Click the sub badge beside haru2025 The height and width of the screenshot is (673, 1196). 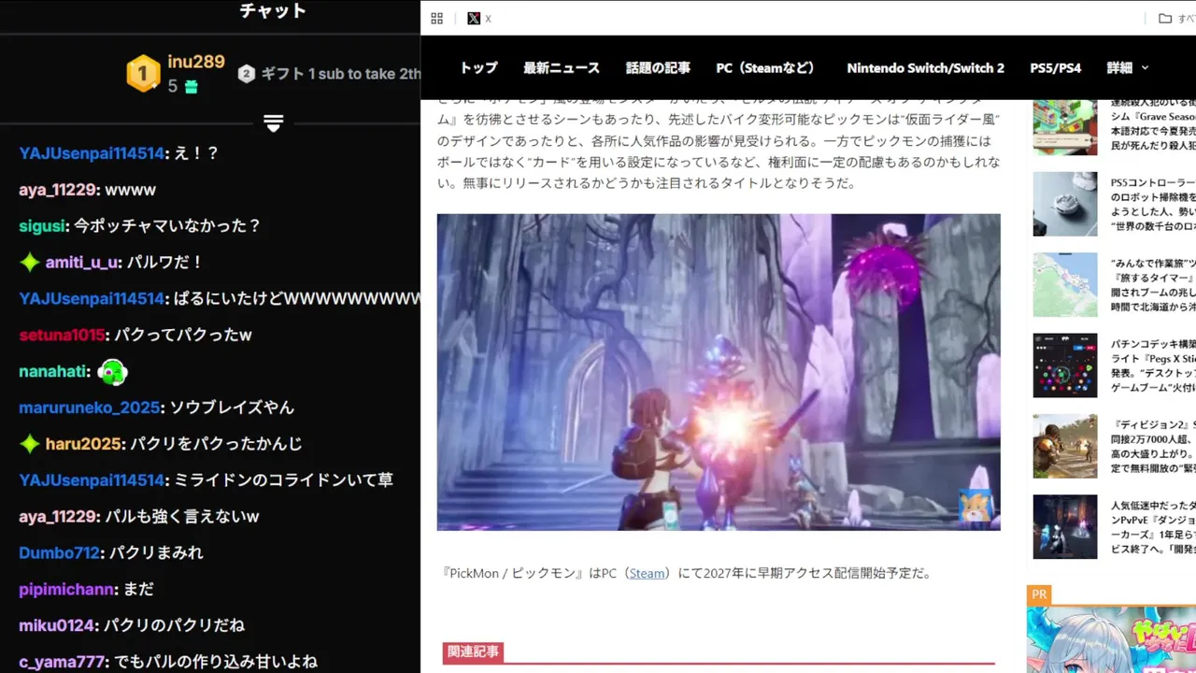30,444
